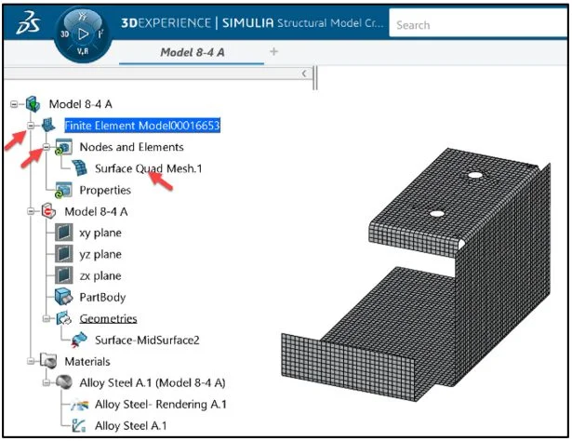Click the Nodes and Elements icon

point(65,147)
